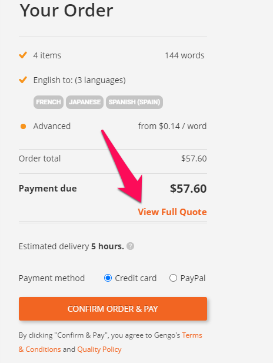273x363 pixels.
Task: Click the orange checkmark beside English to
Action: point(23,80)
